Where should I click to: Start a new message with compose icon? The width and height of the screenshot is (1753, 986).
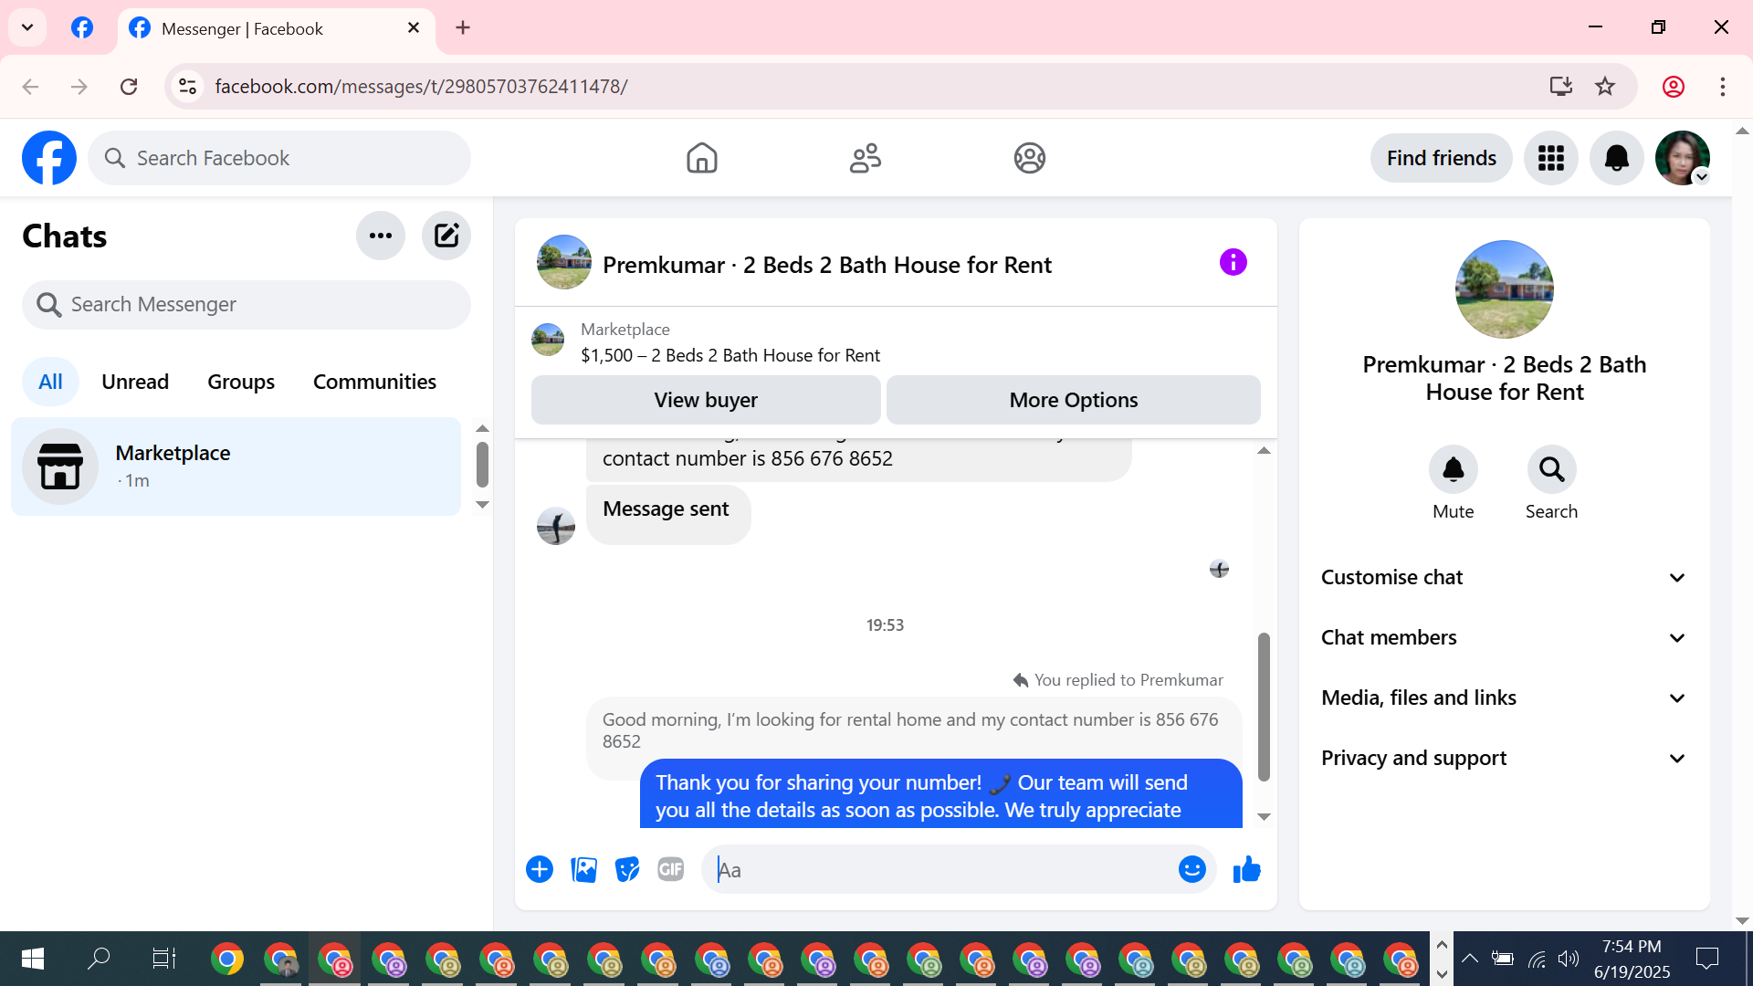[x=446, y=236]
